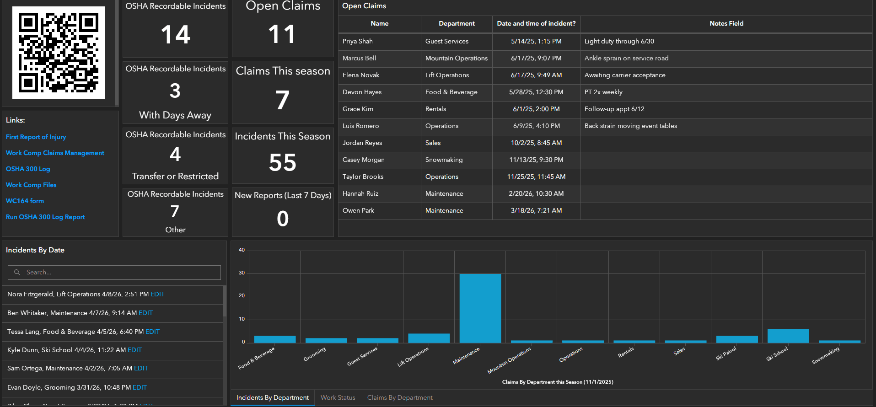The height and width of the screenshot is (407, 876).
Task: Select the Ski School bar in the chart
Action: (788, 336)
